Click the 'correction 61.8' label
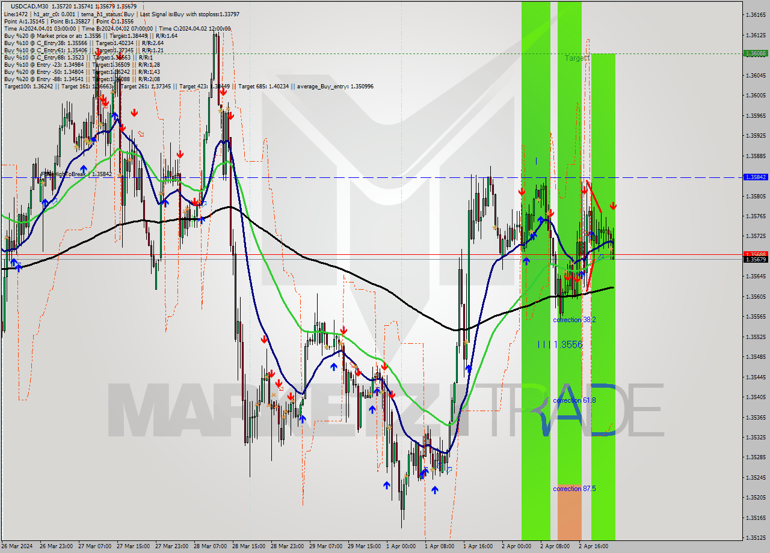This screenshot has width=770, height=553. coord(574,400)
